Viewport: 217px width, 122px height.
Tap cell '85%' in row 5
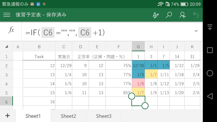pos(119,92)
